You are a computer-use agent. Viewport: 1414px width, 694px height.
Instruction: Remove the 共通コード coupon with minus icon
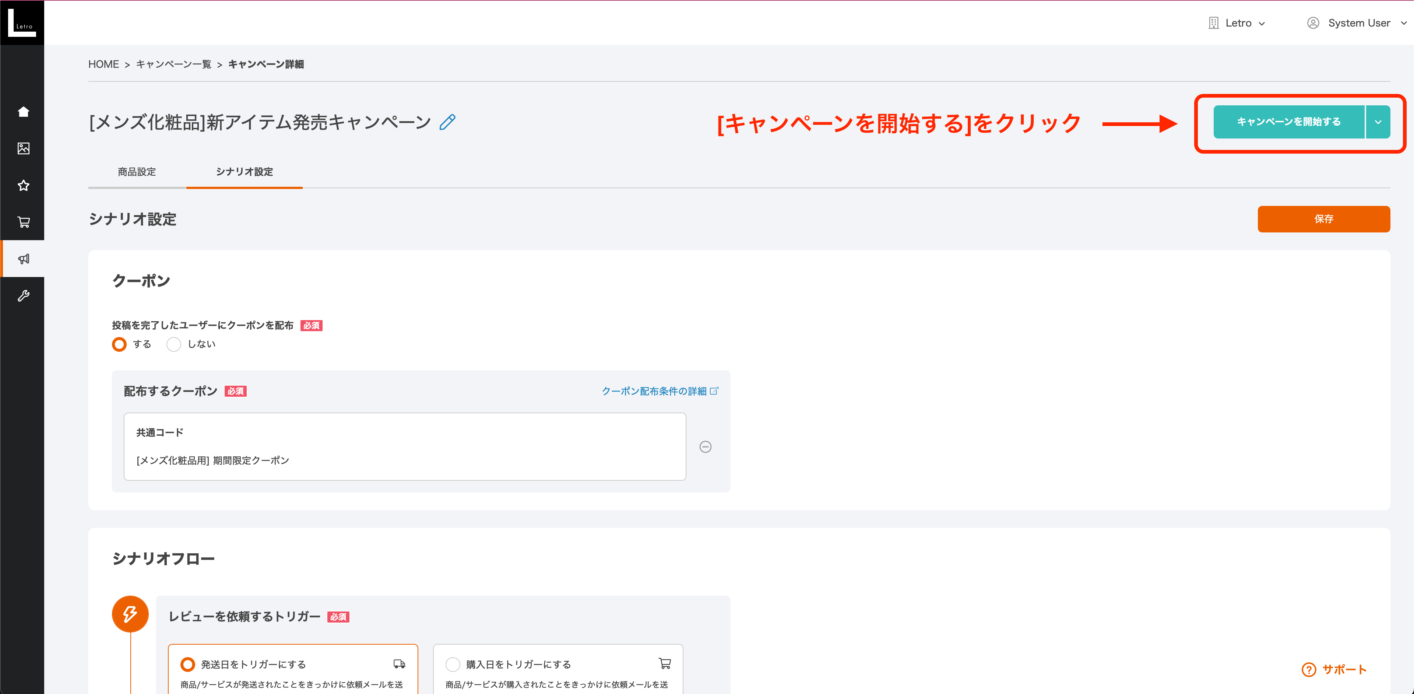click(x=706, y=446)
